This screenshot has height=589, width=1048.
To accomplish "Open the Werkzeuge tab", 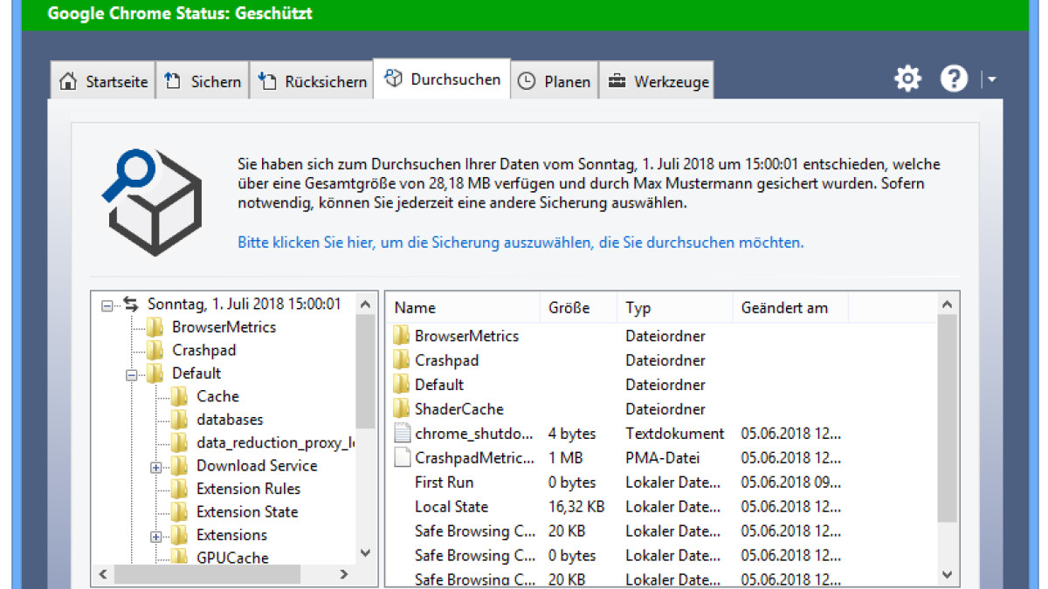I will tap(658, 82).
